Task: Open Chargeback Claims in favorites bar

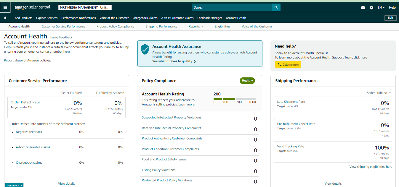Action: tap(145, 18)
